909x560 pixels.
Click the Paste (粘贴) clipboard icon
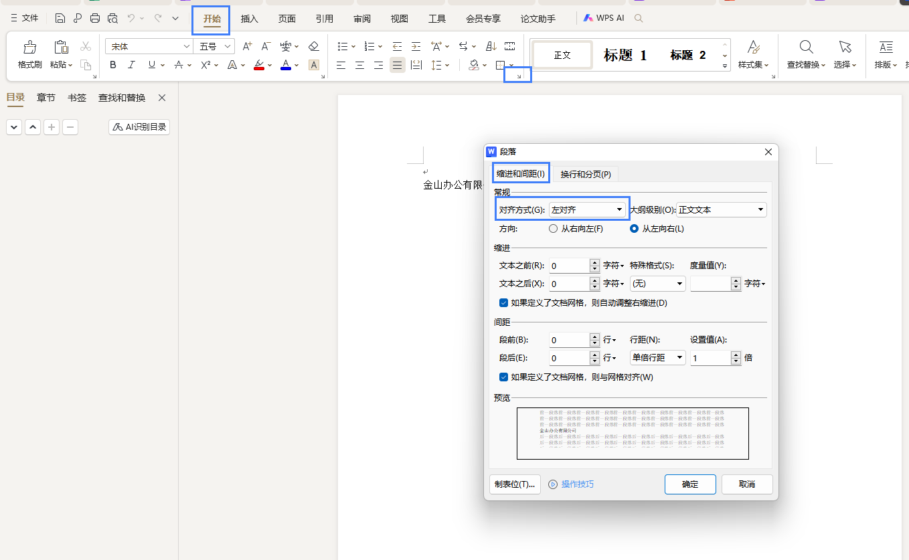[x=61, y=47]
